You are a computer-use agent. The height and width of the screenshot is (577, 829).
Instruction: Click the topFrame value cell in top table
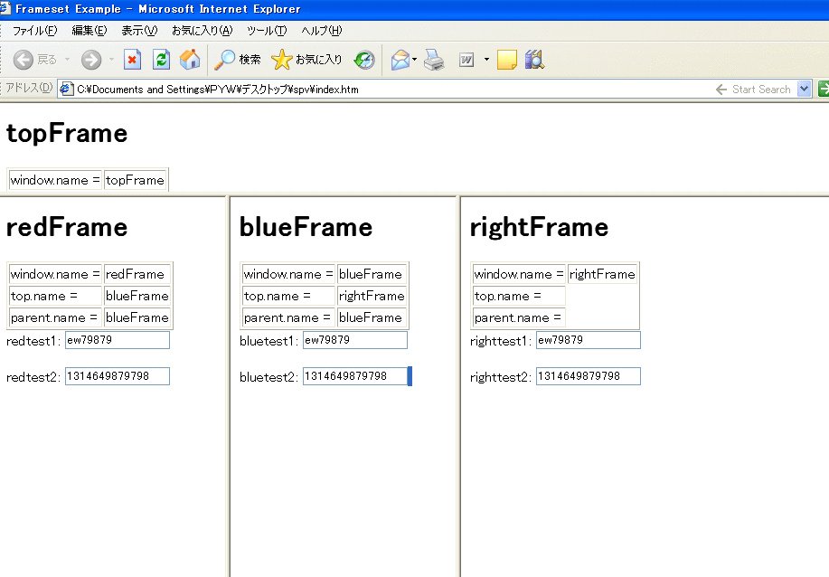point(135,180)
